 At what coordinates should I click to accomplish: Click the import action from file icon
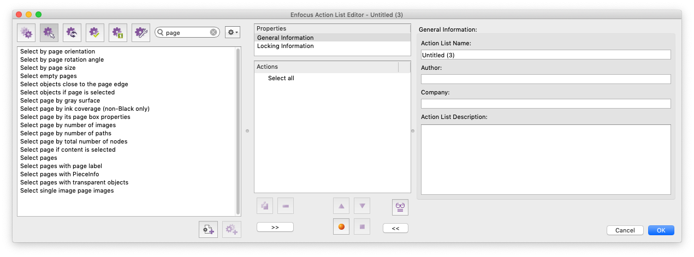coord(208,230)
